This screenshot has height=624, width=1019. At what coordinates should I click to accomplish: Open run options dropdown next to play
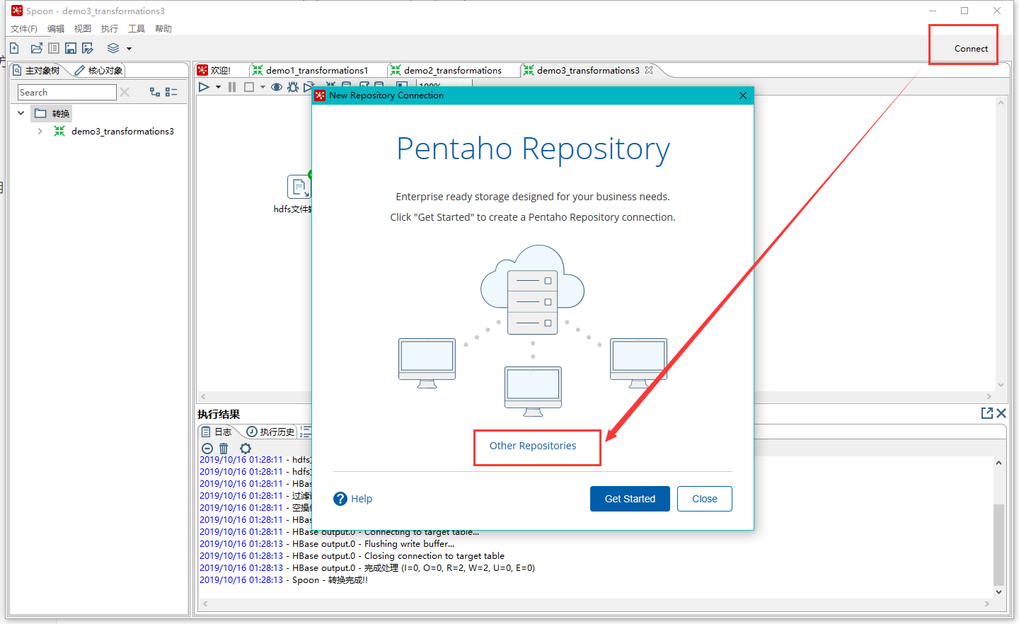click(x=218, y=87)
